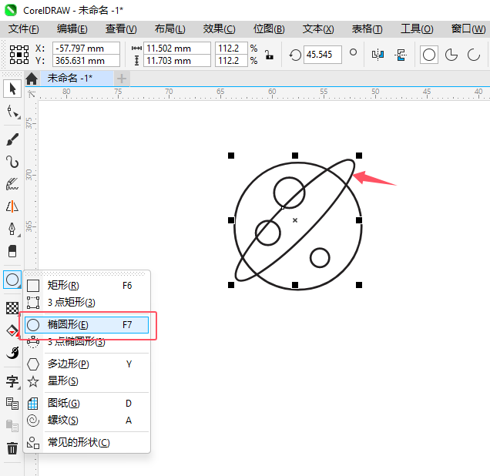Select the Freehand curve tool
The height and width of the screenshot is (476, 490).
(12, 162)
